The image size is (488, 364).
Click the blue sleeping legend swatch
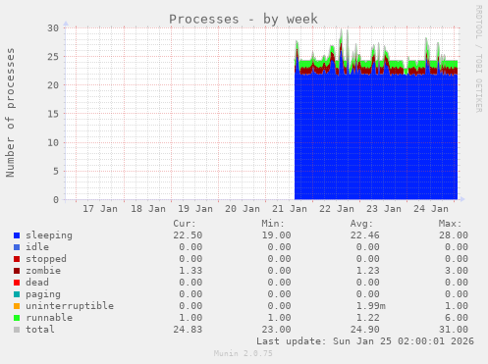[17, 235]
